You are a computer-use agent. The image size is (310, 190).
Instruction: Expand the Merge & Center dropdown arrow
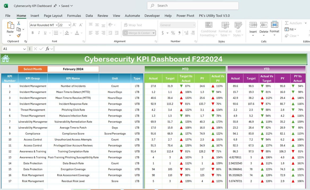[x=153, y=33]
